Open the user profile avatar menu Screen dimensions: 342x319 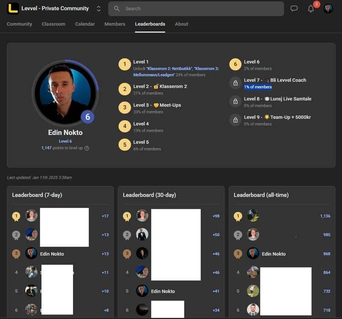click(328, 9)
